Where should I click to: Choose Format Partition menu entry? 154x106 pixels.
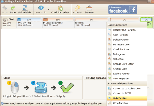coord(127,44)
